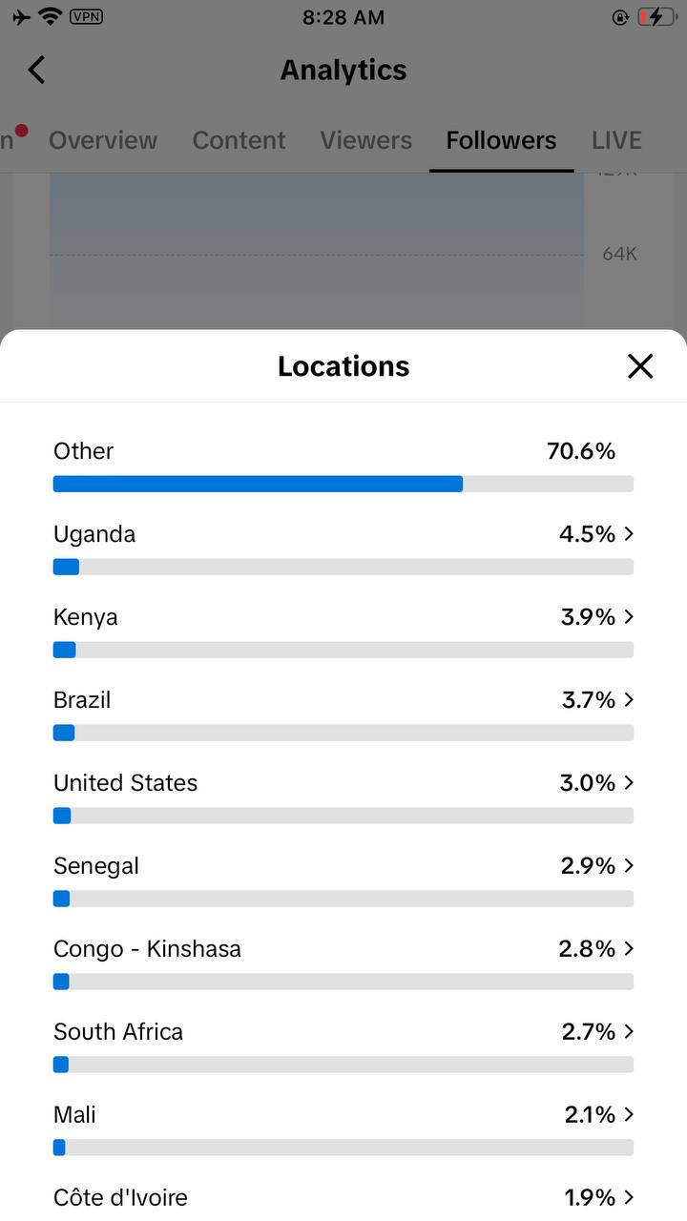Screen dimensions: 687x1221
Task: Click the Other percentage progress bar
Action: tap(343, 484)
